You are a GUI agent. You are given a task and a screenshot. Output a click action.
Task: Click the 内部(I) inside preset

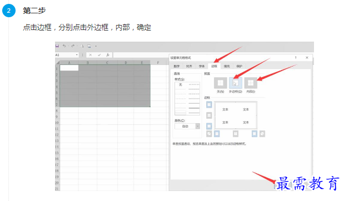tap(251, 83)
